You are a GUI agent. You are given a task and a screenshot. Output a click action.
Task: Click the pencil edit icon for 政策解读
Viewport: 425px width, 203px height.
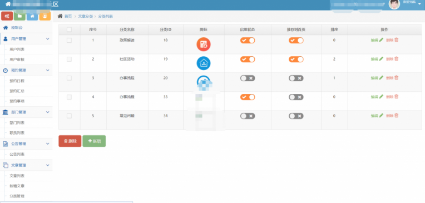381,40
